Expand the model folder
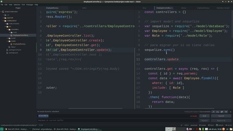Viewport: 233px width, 131px height. pyautogui.click(x=8, y=38)
